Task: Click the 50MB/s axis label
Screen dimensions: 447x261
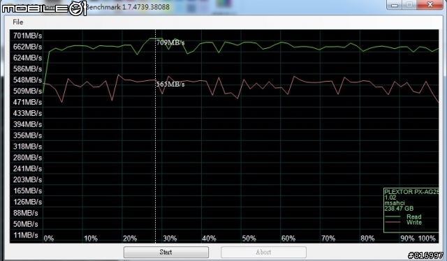Action: [x=25, y=224]
